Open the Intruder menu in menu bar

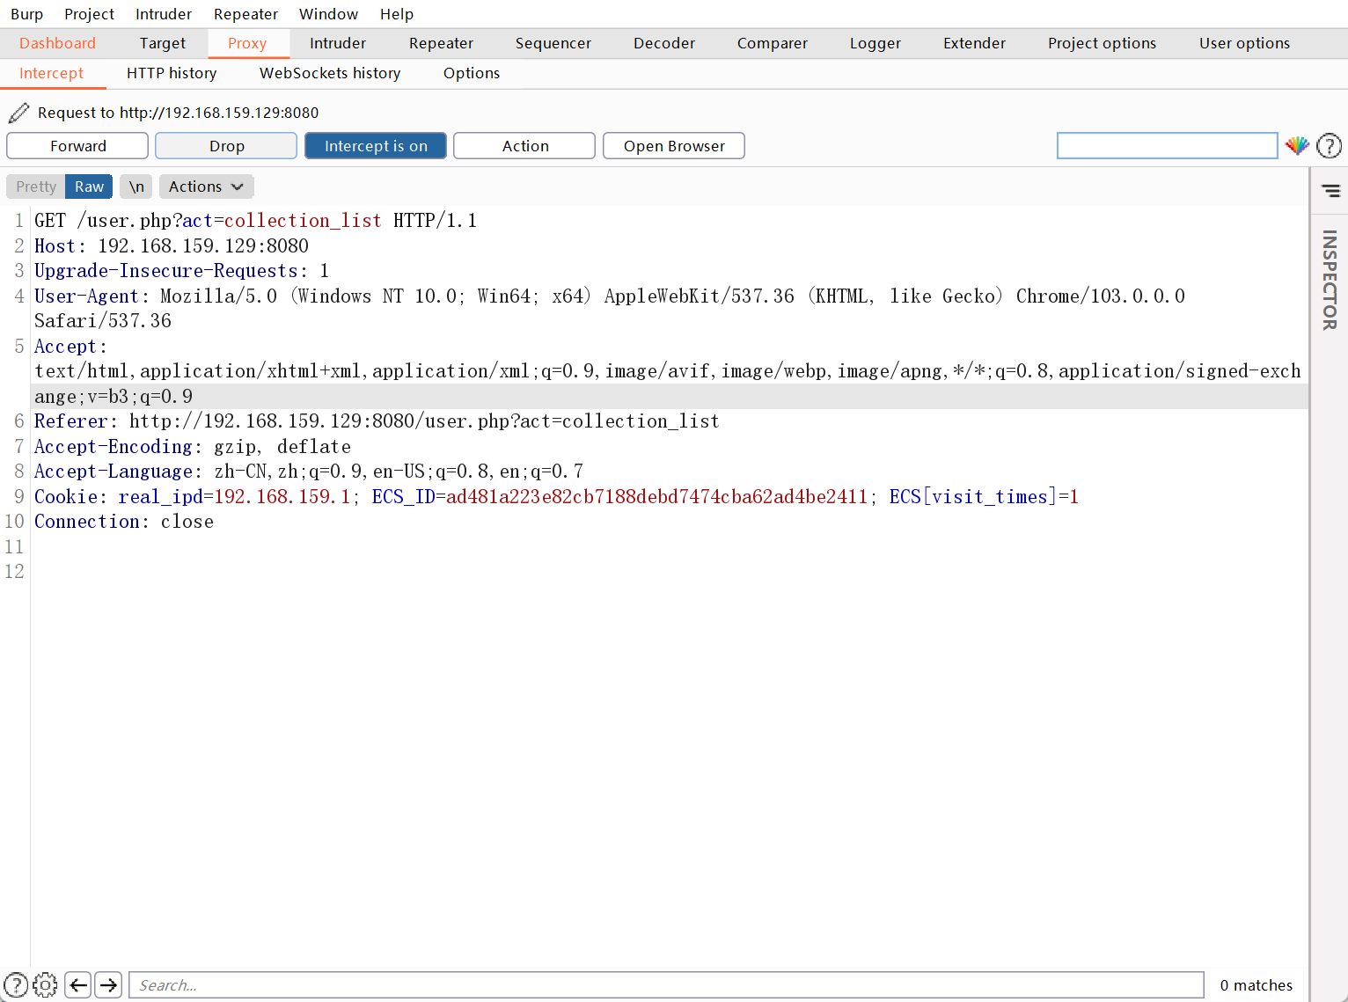pos(164,14)
